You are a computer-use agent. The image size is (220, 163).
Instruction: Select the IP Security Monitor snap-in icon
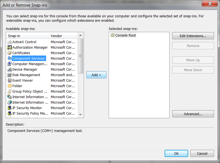point(10,108)
